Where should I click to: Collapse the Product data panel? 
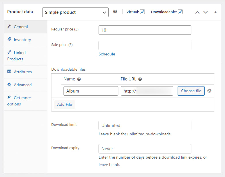[x=216, y=12]
